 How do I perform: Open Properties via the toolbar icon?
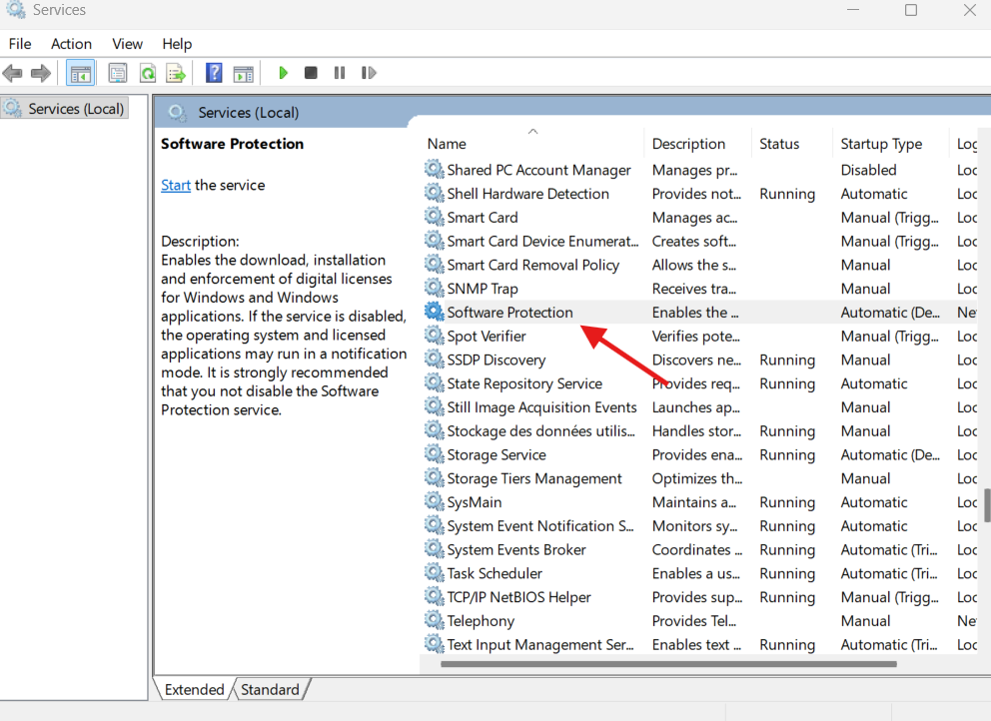(118, 73)
